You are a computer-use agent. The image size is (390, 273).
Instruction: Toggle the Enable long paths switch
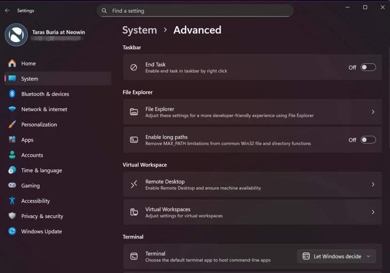[x=368, y=140]
